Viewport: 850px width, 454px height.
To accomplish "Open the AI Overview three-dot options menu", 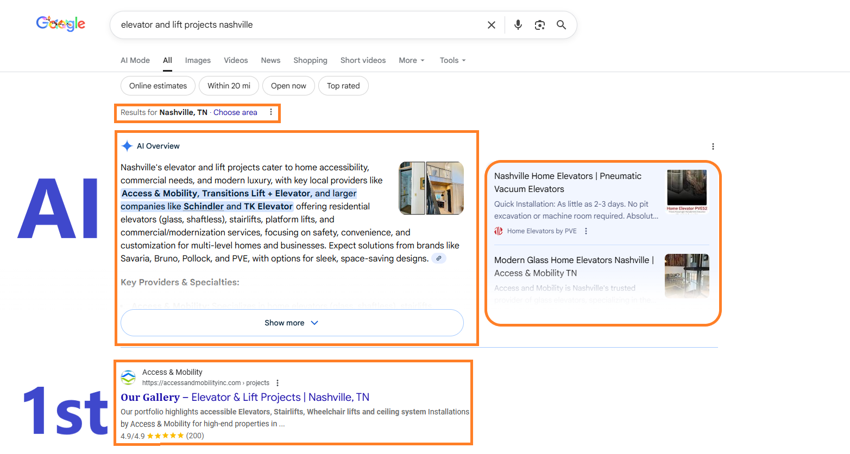I will tap(713, 146).
